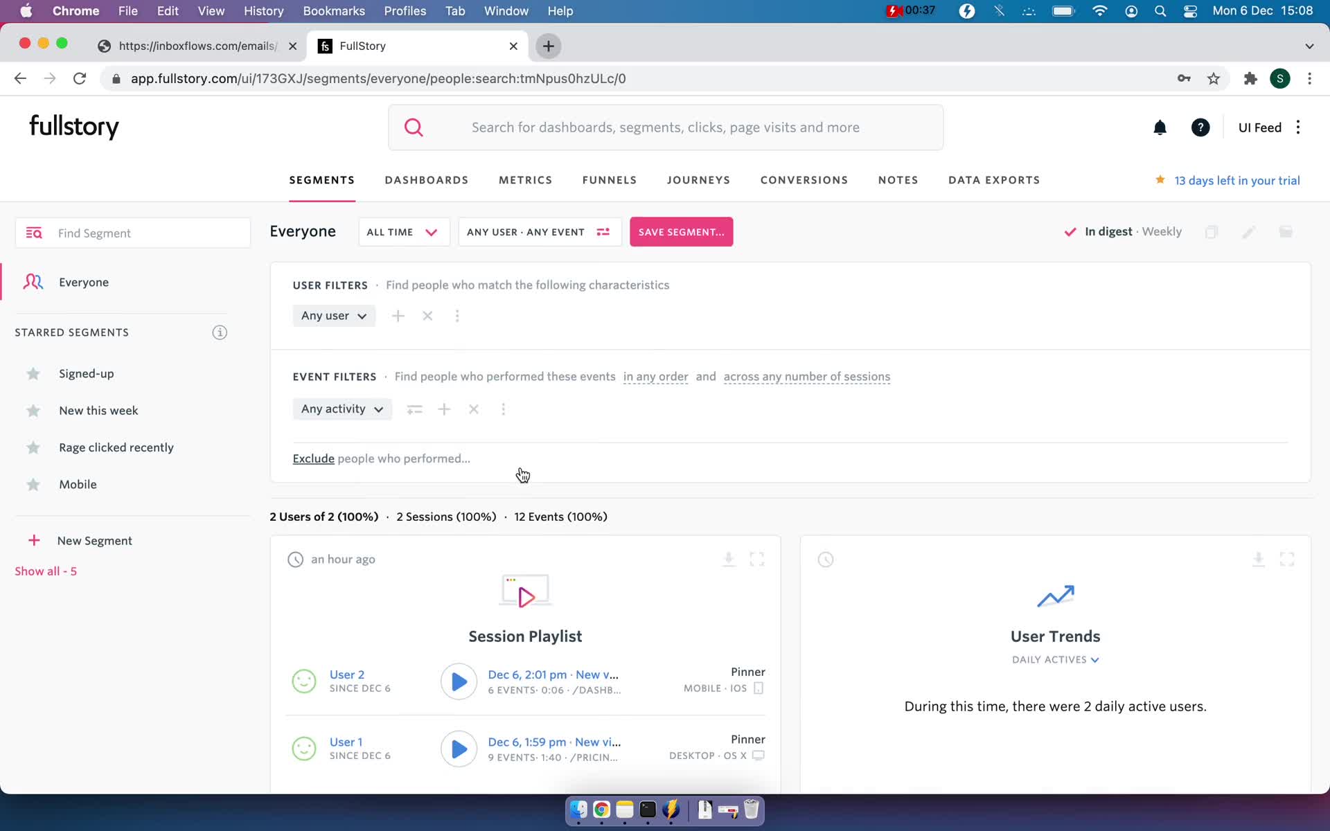Change the digest frequency Weekly

pyautogui.click(x=1162, y=231)
